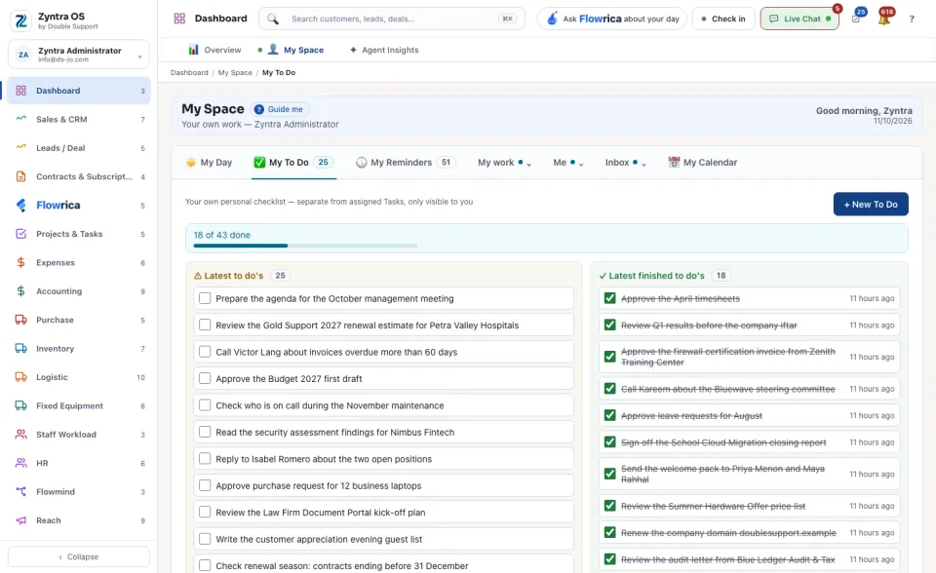Open Contracts & Subscriptions document icon
Viewport: 936px width, 573px height.
tap(20, 176)
